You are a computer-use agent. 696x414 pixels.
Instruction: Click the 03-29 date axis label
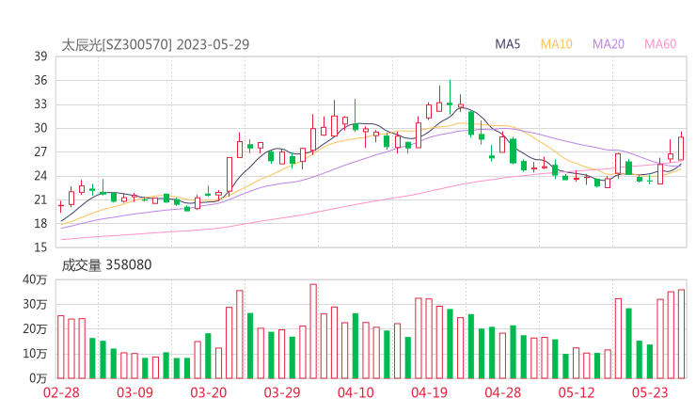(x=282, y=392)
